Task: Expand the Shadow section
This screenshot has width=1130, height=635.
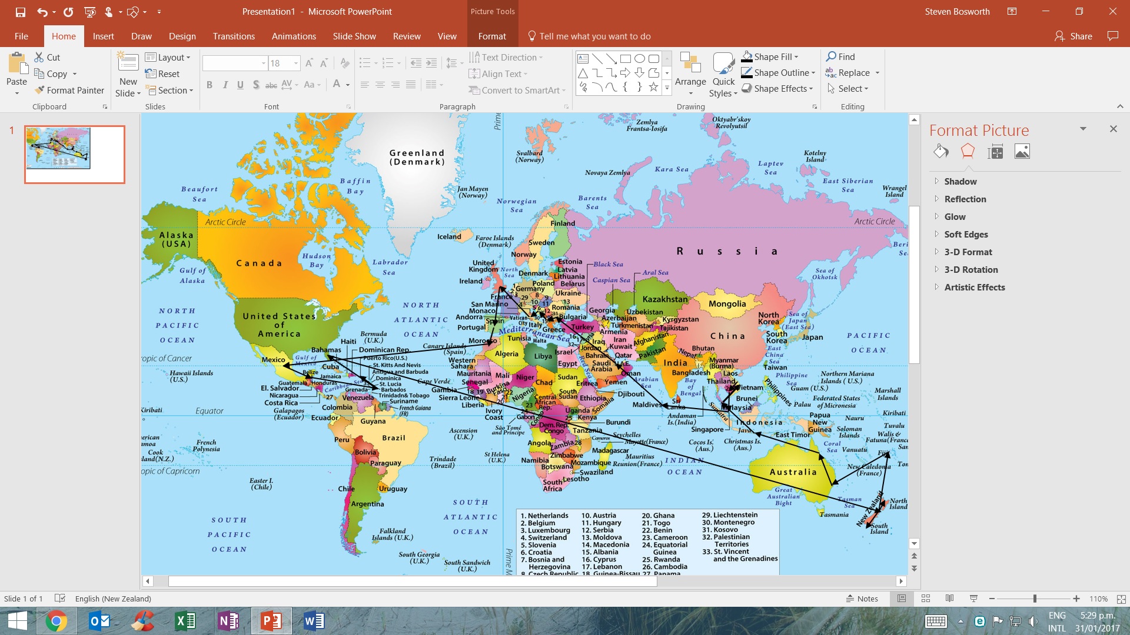Action: point(960,182)
